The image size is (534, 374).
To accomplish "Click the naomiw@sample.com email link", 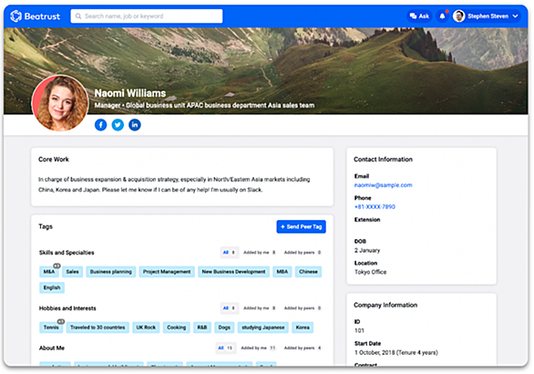I will tap(383, 185).
